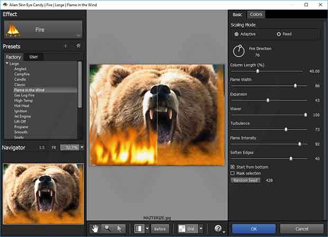Click the add preset plus icon
The image size is (328, 237).
(66, 46)
